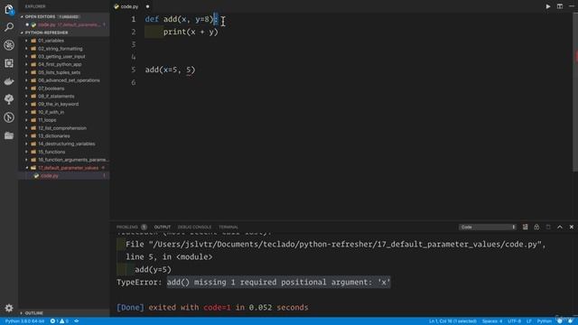Screen dimensions: 578x325
Task: Clear the output panel
Action: coord(525,227)
